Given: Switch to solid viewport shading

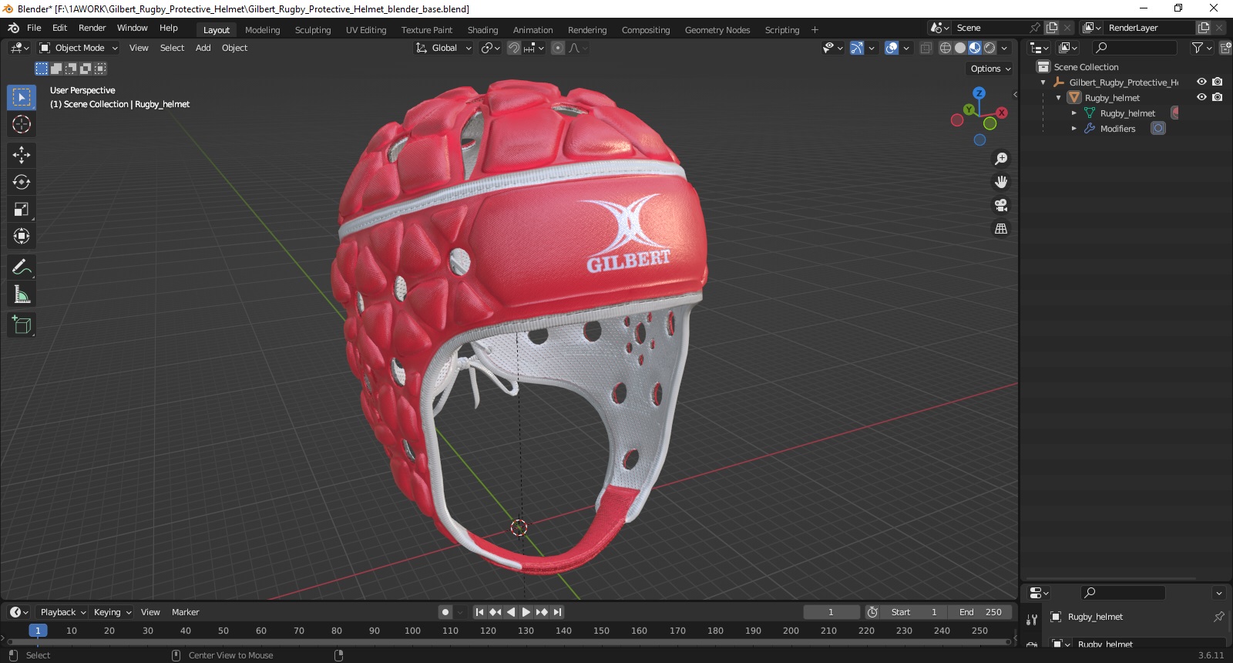Looking at the screenshot, I should click(960, 48).
